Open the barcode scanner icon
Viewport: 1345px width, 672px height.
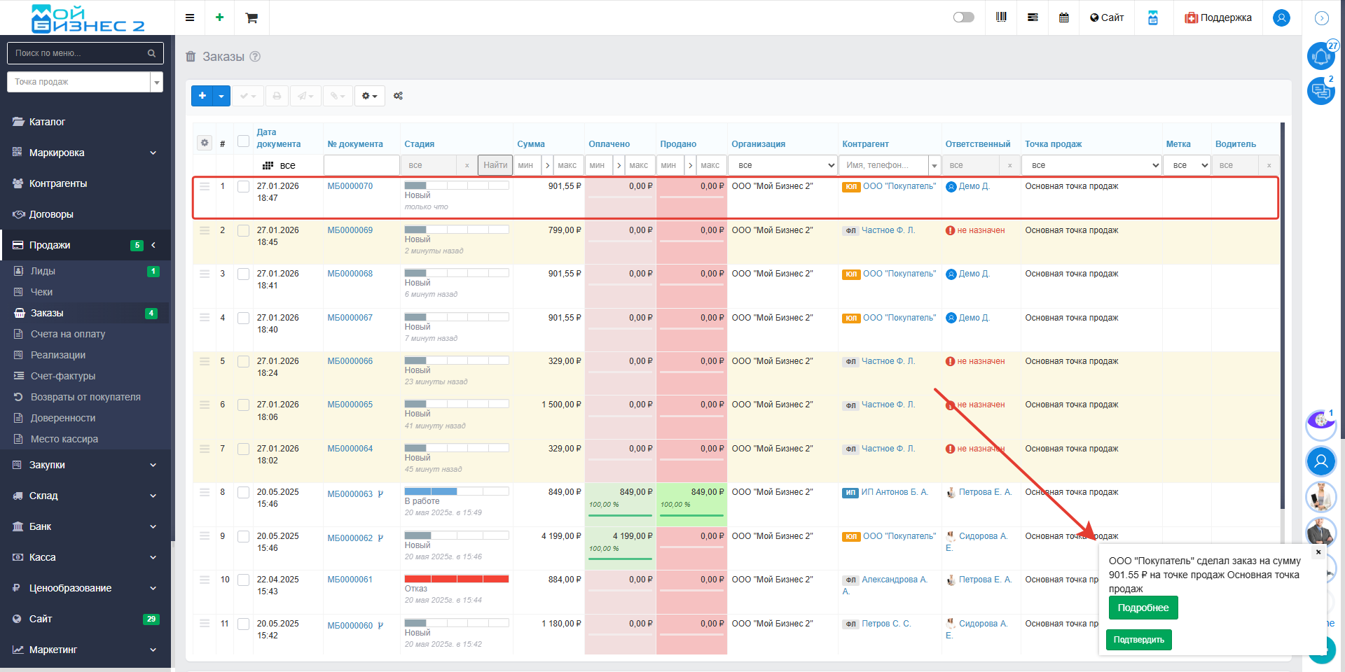[x=1001, y=17]
